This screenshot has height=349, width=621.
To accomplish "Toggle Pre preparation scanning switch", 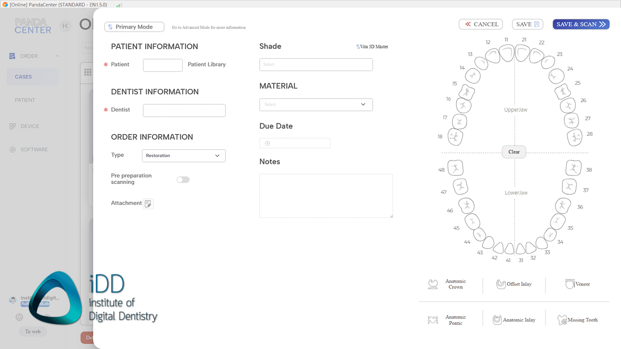I will click(x=183, y=180).
